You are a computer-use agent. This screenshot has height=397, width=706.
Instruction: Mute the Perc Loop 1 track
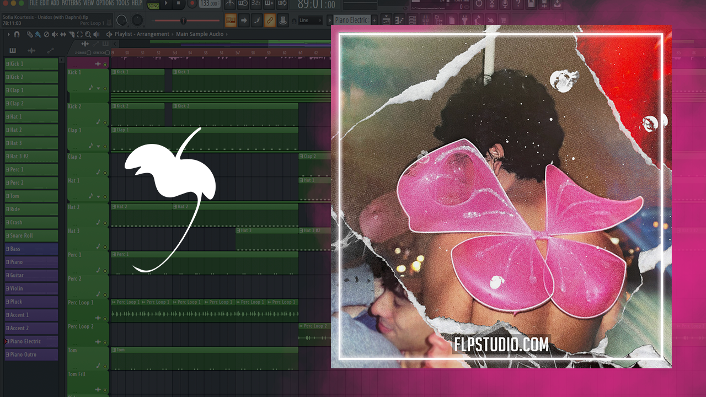tap(105, 318)
